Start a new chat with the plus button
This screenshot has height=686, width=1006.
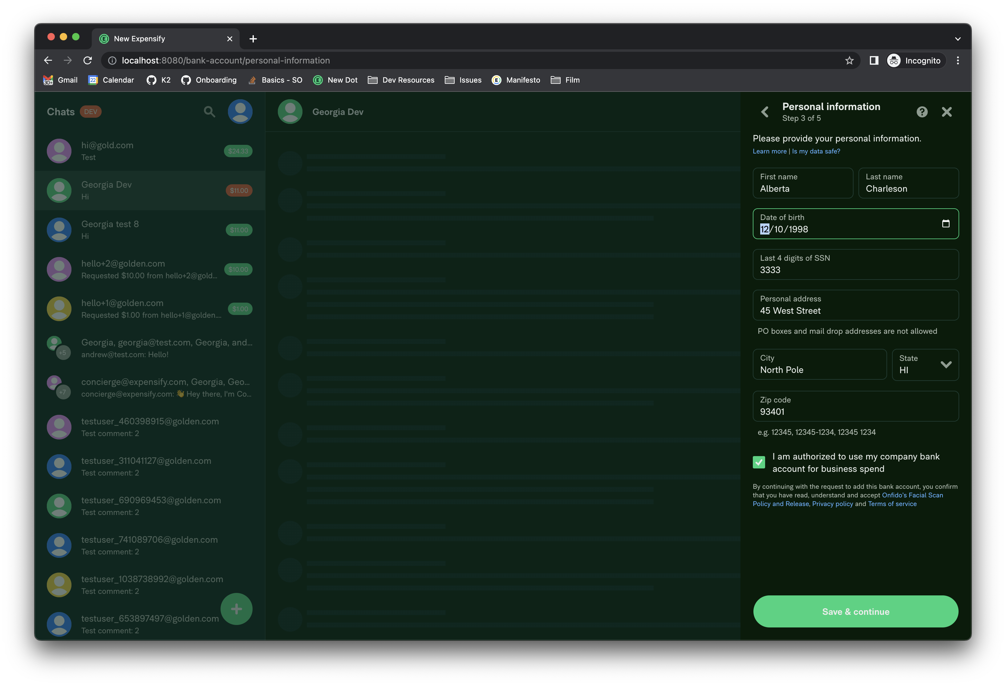click(x=236, y=609)
